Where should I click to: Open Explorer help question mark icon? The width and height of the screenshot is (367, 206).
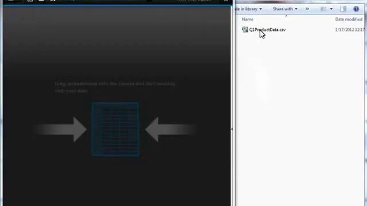coord(356,9)
